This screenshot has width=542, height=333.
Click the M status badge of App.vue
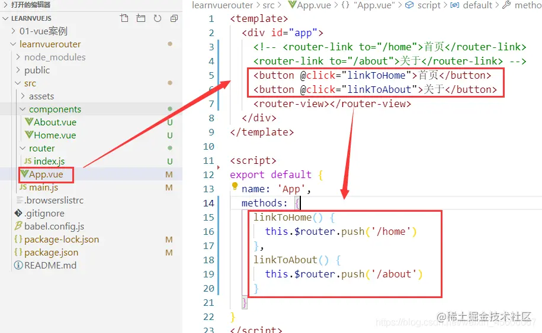point(169,174)
